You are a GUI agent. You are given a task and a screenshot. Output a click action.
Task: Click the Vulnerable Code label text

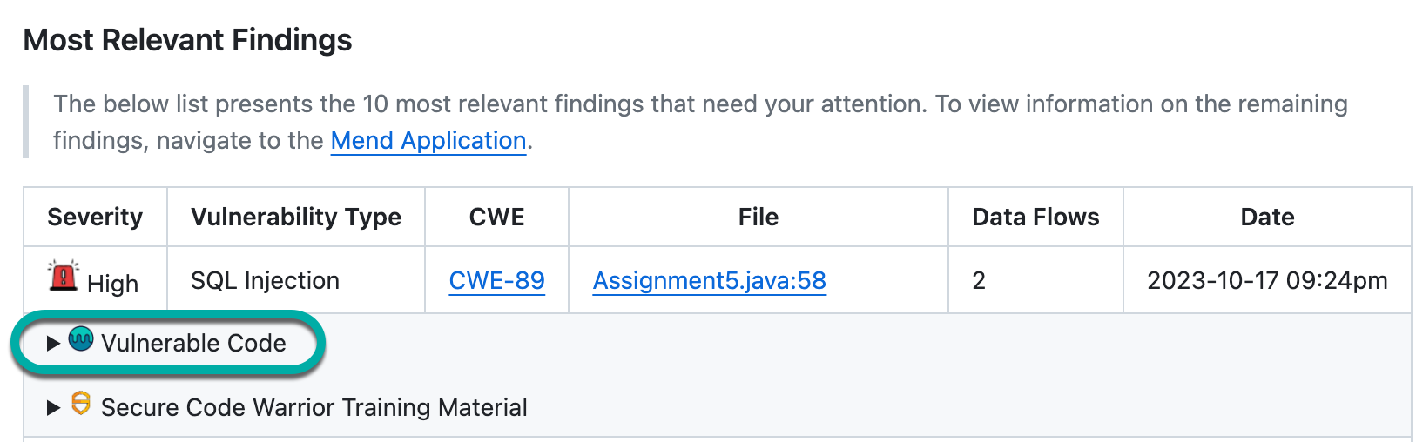click(193, 344)
